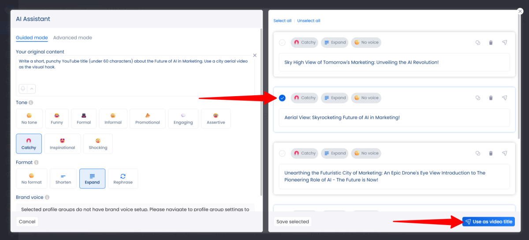The image size is (529, 240).
Task: Select the Rephrase format
Action: 123,179
